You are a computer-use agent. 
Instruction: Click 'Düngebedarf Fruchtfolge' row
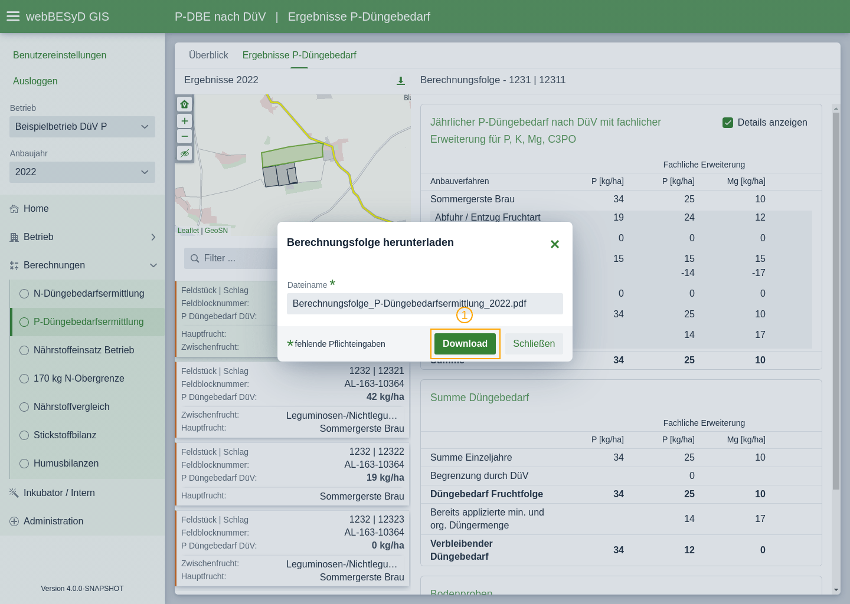[621, 494]
